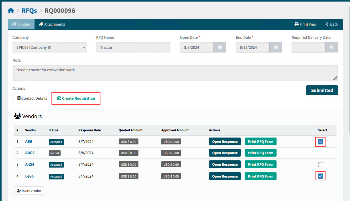Open the End Date calendar picker
Screen dimensions: 350x201
tap(276, 48)
